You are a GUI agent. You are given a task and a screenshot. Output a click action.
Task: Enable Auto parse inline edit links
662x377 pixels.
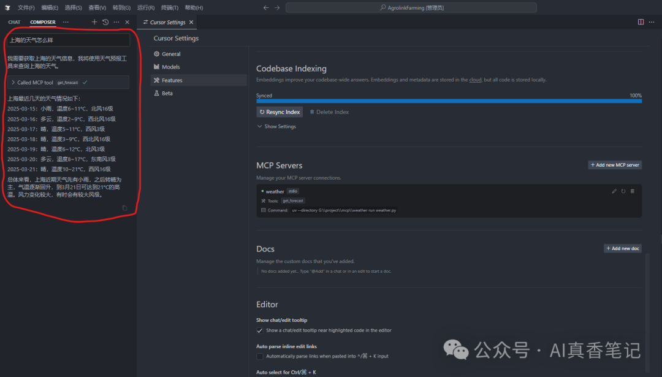260,356
